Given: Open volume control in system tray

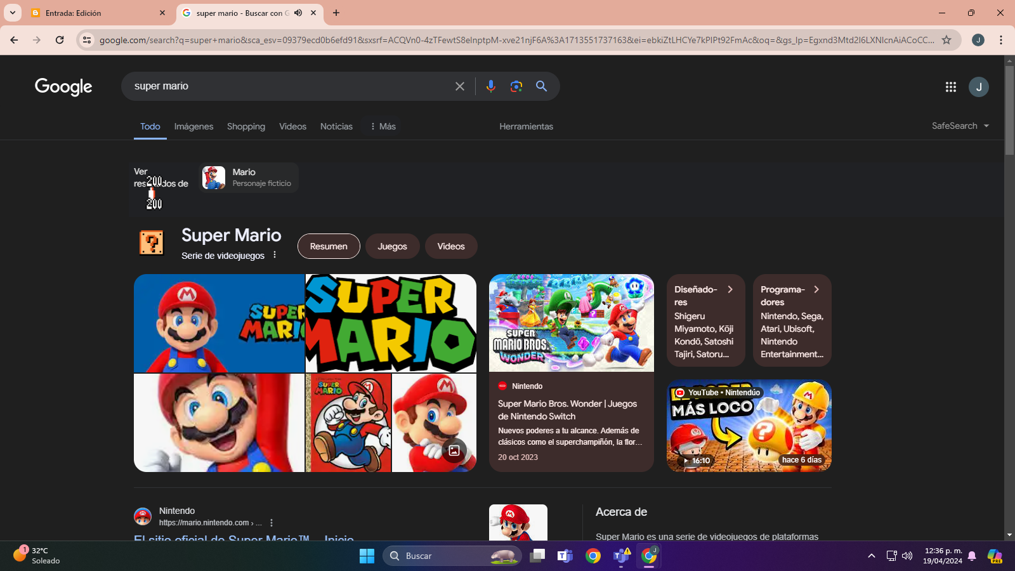Looking at the screenshot, I should point(907,556).
